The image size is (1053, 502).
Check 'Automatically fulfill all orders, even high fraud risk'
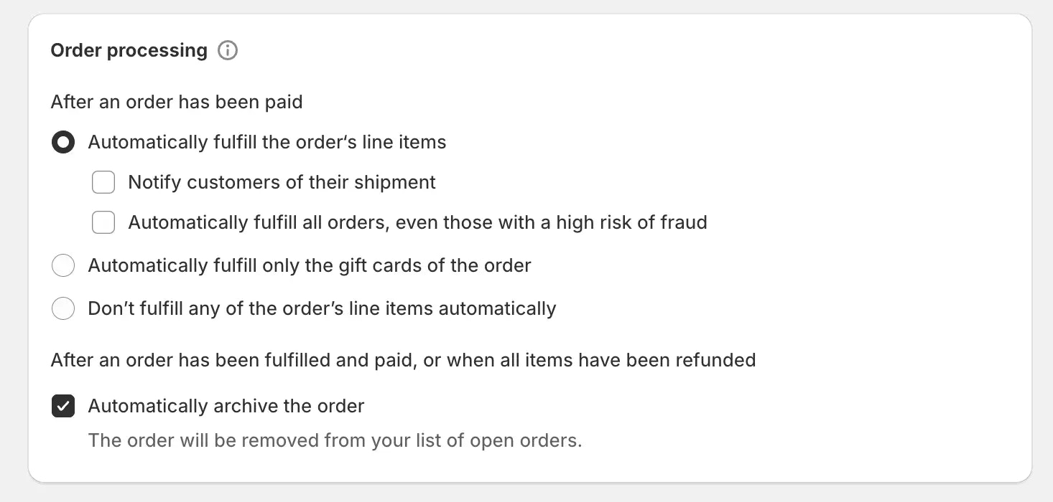pyautogui.click(x=103, y=222)
